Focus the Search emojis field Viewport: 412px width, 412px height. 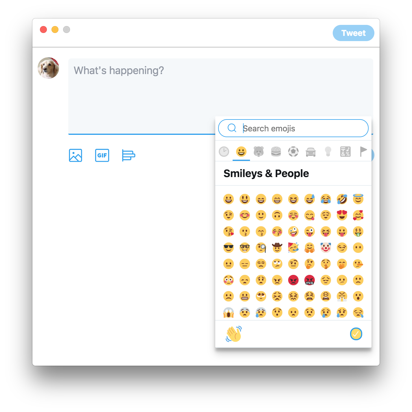pyautogui.click(x=293, y=128)
